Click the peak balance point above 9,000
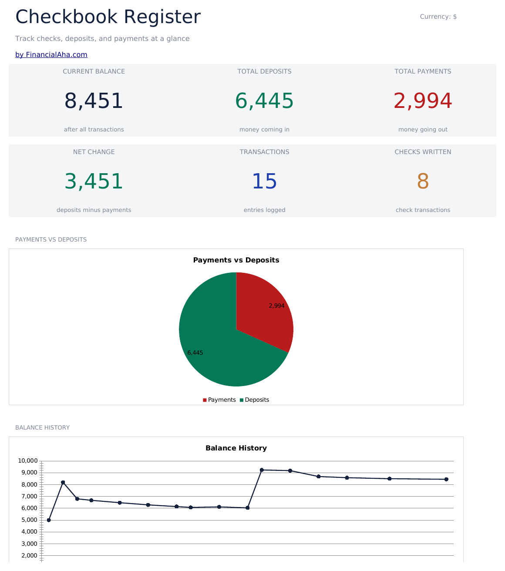The image size is (505, 571). coord(262,470)
